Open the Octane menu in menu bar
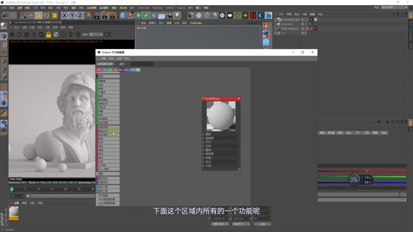This screenshot has width=413, height=232. point(181,8)
